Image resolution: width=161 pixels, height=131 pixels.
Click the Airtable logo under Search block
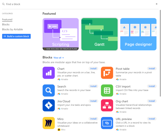coord(59,94)
